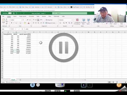
Task: Open the Page Layout ribbon tab
Action: click(22, 16)
